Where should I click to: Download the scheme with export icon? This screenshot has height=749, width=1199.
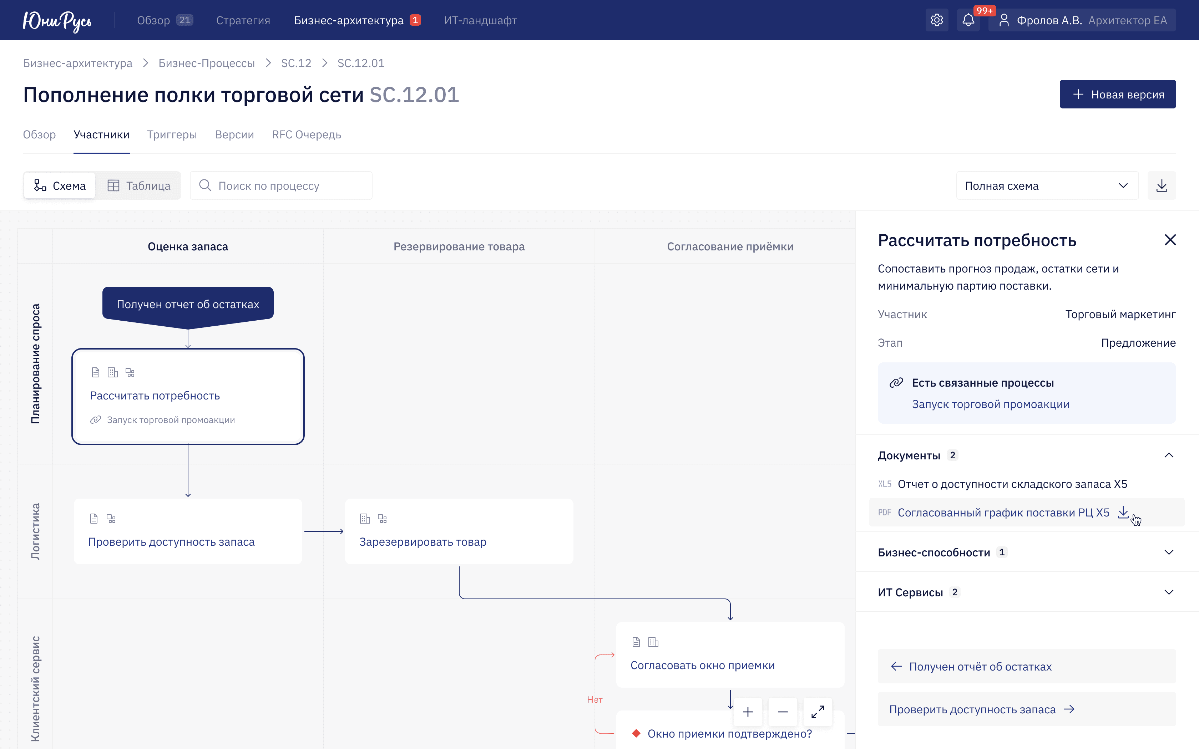pos(1161,186)
